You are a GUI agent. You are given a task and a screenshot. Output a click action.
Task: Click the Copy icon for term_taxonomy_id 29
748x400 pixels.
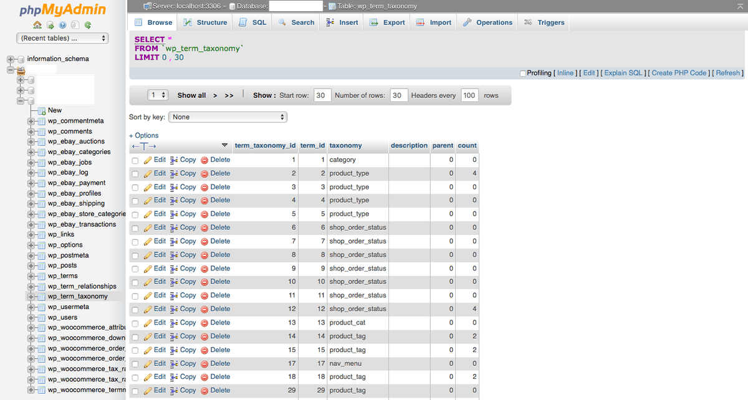(174, 391)
